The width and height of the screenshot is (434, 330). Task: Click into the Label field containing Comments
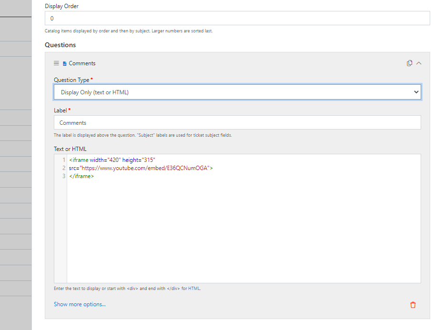pos(237,122)
